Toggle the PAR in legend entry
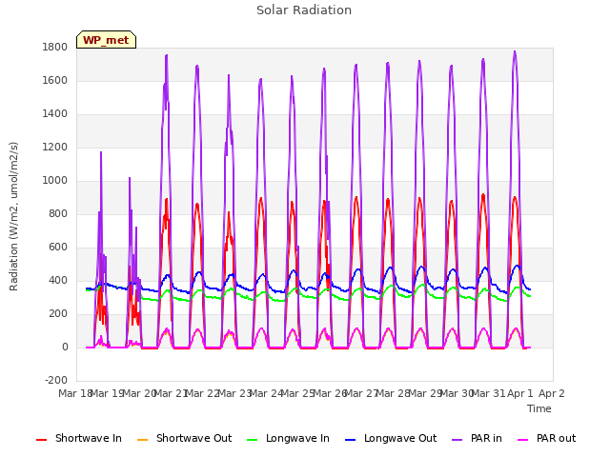Screen dimensions: 610x457 click(477, 438)
